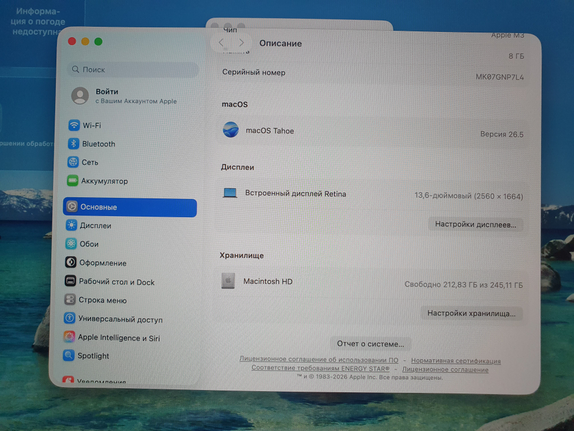Open Отчет о системе button
This screenshot has width=574, height=431.
pyautogui.click(x=370, y=344)
